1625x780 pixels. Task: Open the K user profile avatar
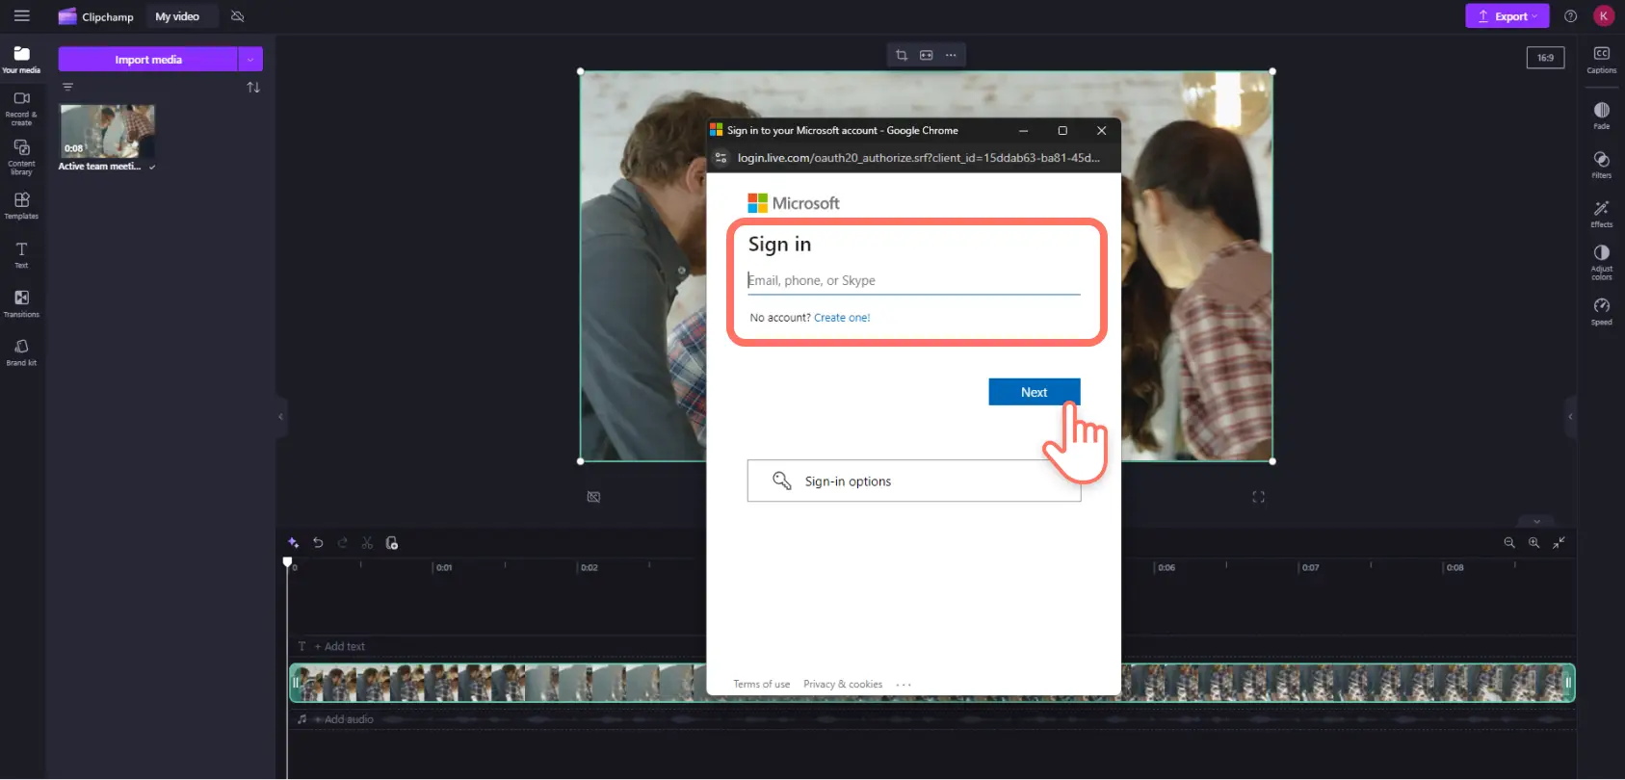click(1604, 15)
